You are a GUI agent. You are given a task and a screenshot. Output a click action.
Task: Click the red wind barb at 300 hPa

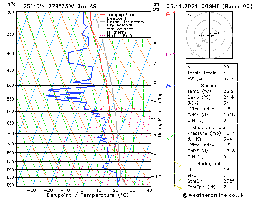tap(171, 13)
